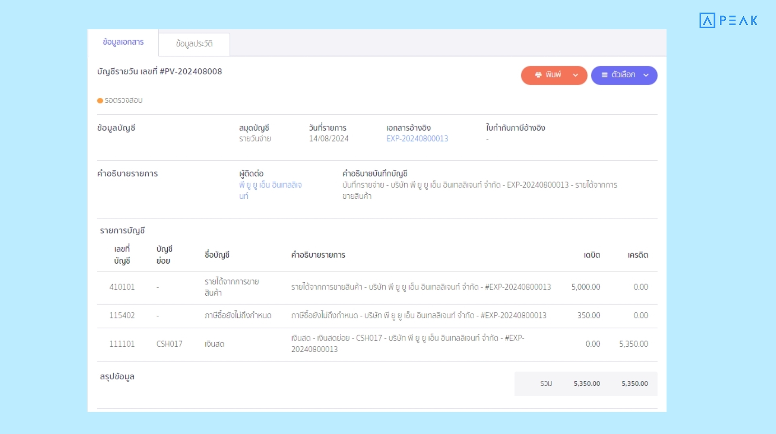This screenshot has width=776, height=434.
Task: Click the orange รอตรวจสอบ status dot
Action: 100,100
